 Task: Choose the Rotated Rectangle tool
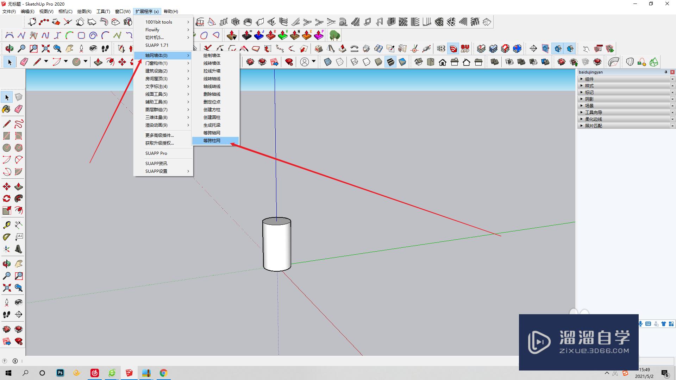[19, 136]
